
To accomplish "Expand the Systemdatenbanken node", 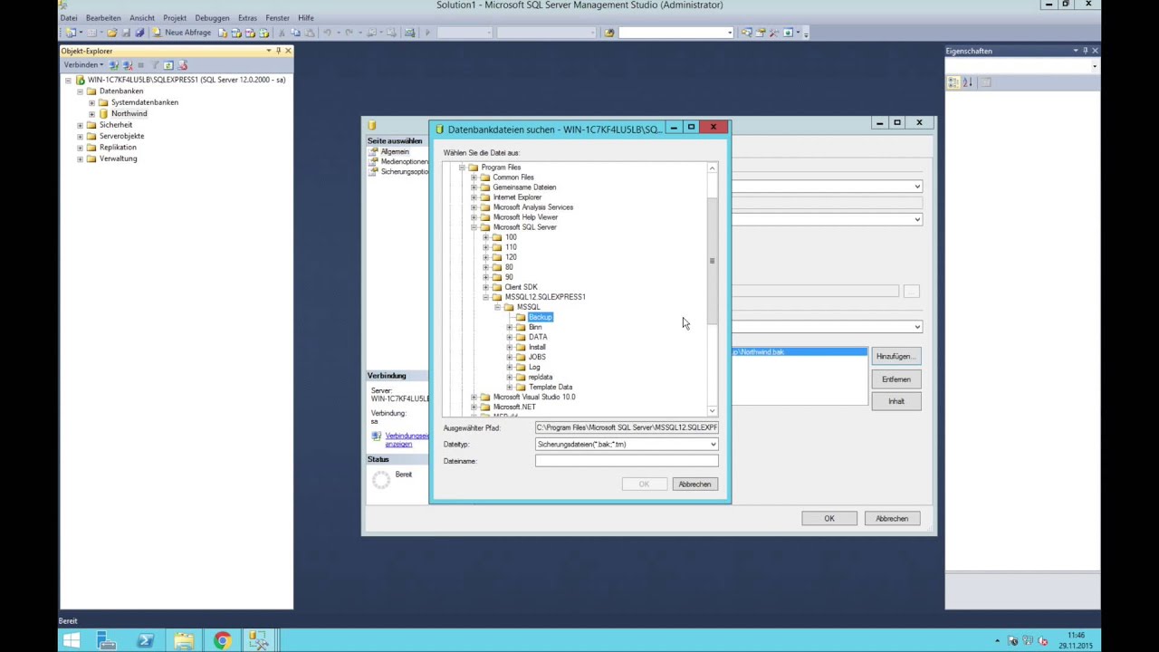I will [x=91, y=102].
